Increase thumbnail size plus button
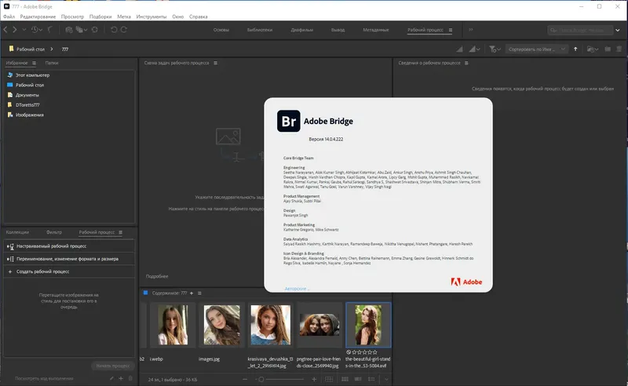This screenshot has height=386, width=628. pos(314,379)
